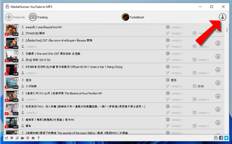The image size is (232, 144).
Task: Open download history clock icon
Action: pyautogui.click(x=28, y=138)
